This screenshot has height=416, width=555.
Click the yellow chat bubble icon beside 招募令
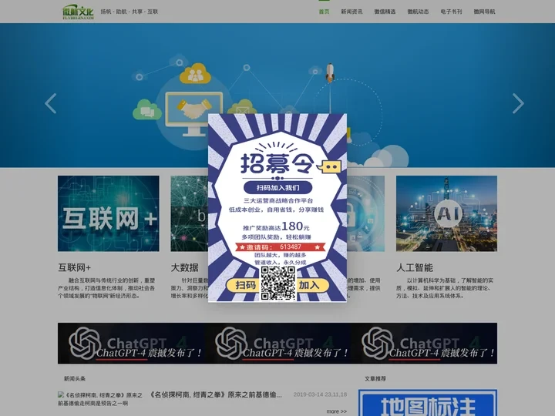coord(330,166)
